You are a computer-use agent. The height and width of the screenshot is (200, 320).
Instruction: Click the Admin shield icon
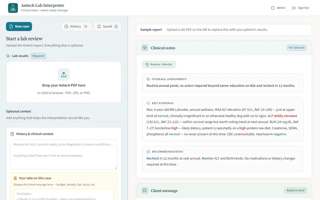(273, 8)
